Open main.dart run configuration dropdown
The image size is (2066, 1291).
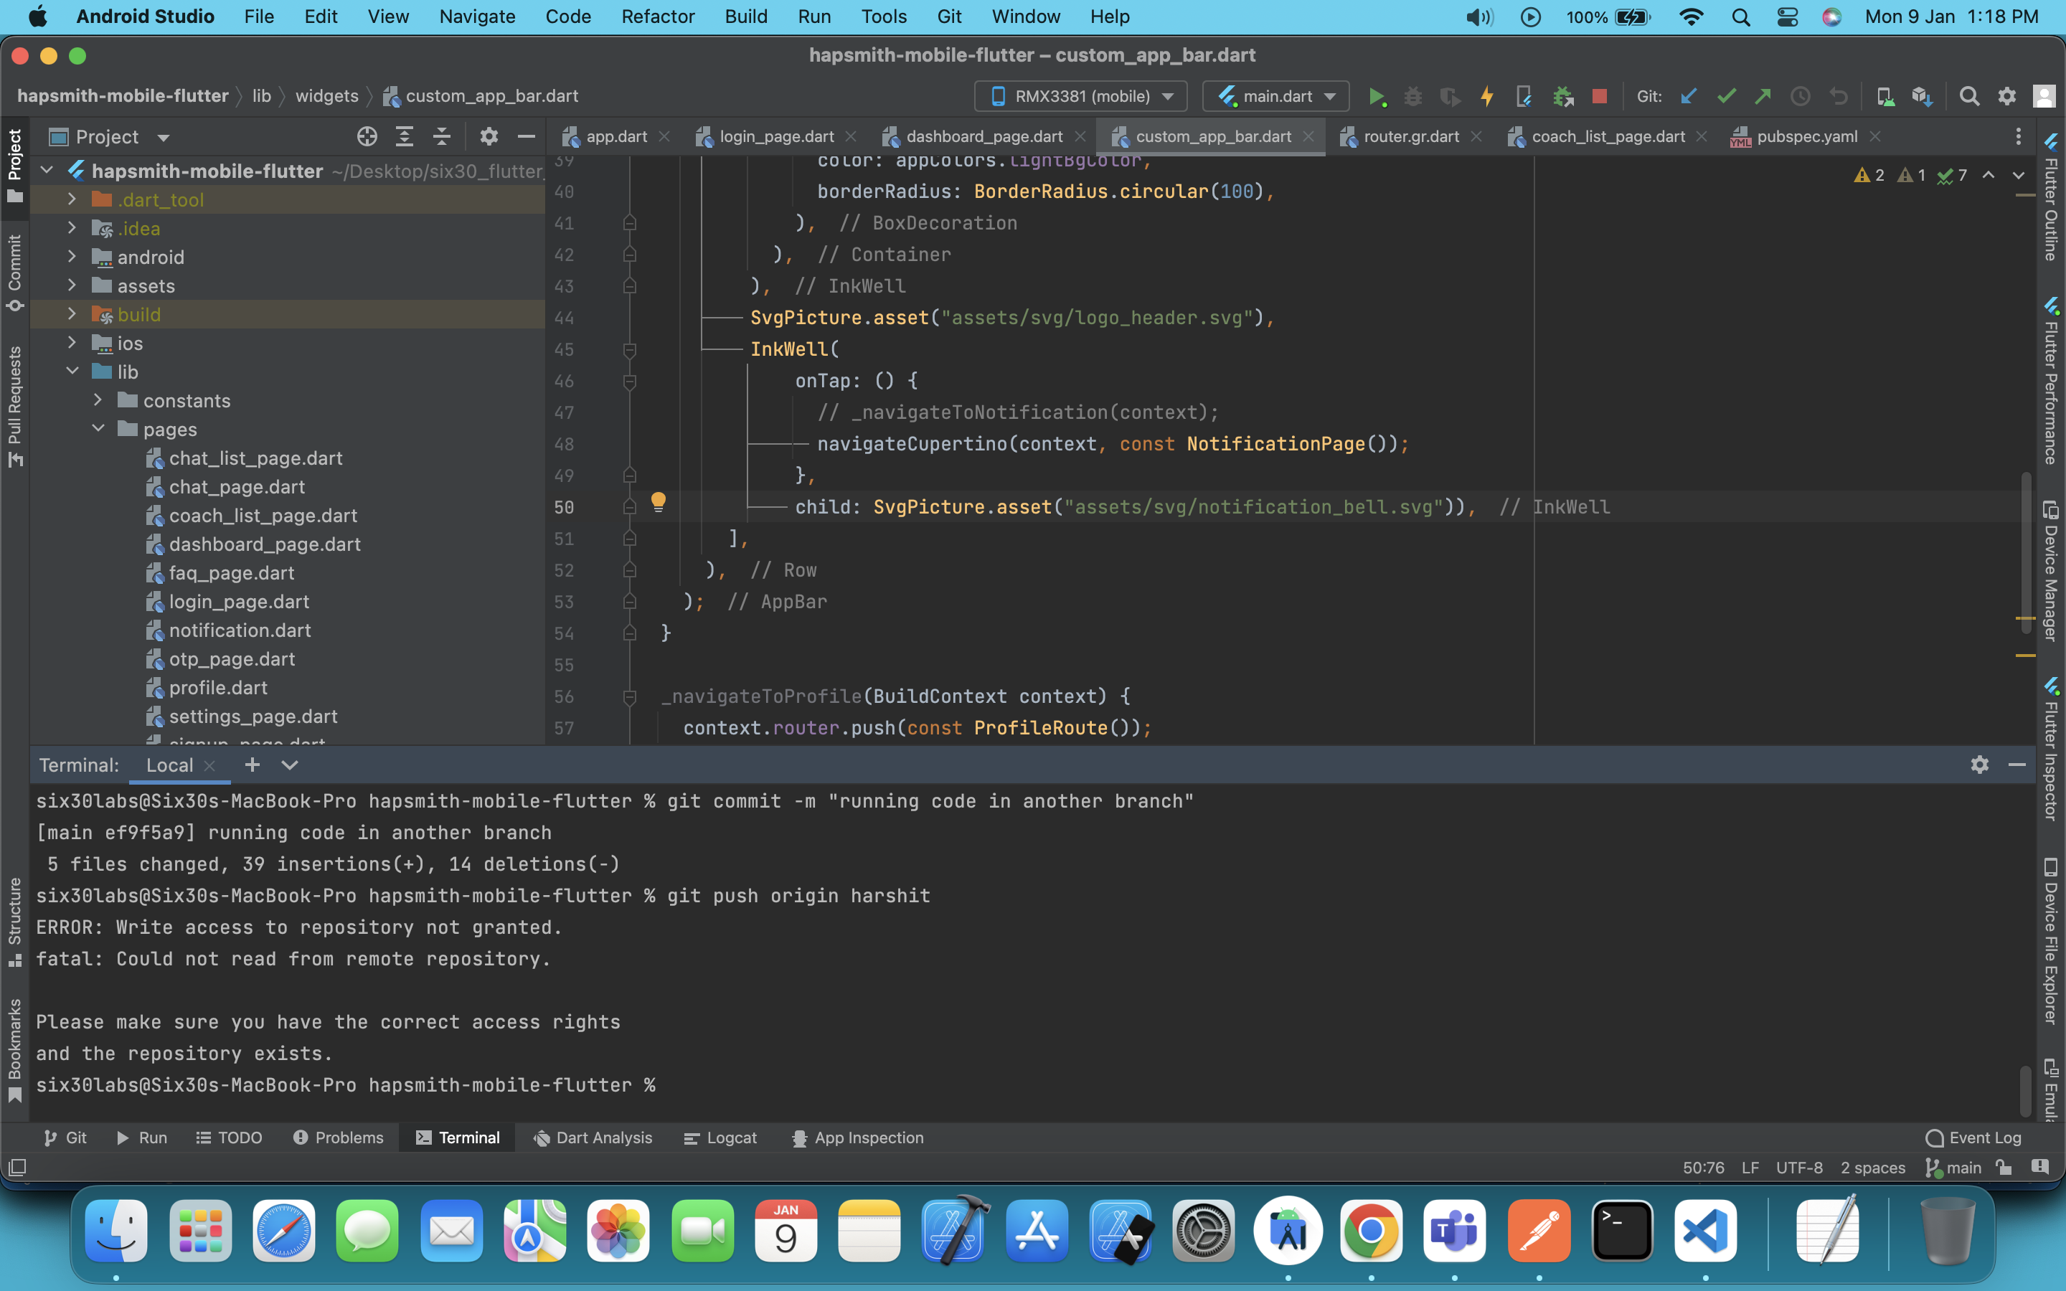click(x=1275, y=97)
